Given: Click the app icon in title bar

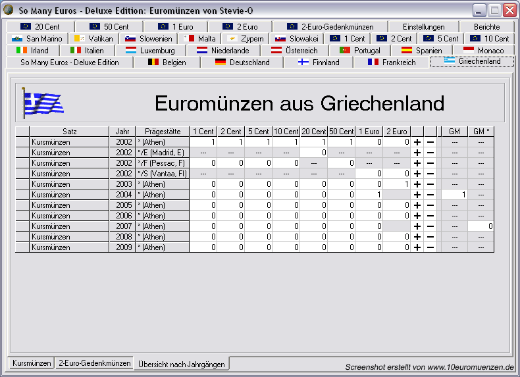Looking at the screenshot, I should [9, 11].
